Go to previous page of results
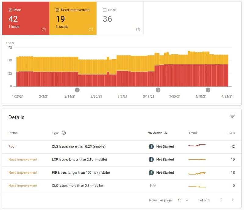Viewport: 244px width, 210px height. [x=221, y=200]
